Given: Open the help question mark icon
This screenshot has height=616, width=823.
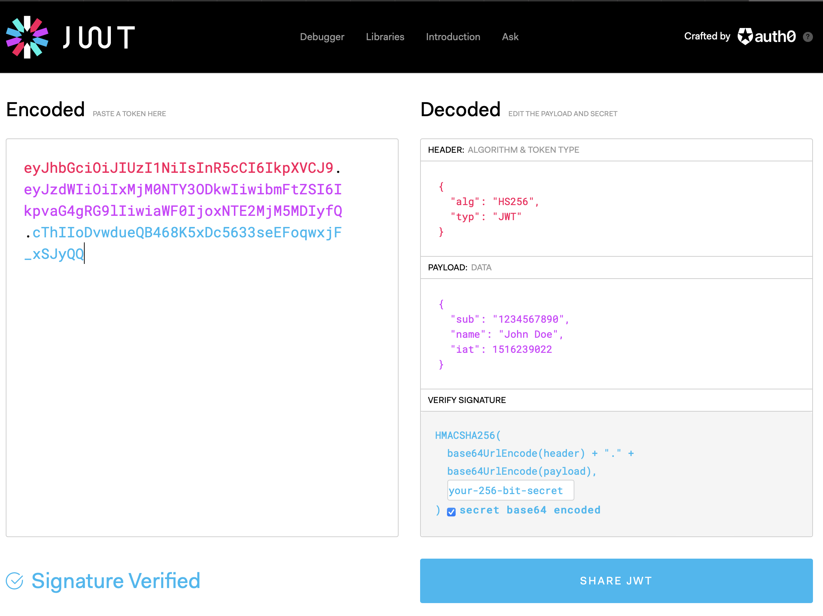Looking at the screenshot, I should click(x=808, y=37).
